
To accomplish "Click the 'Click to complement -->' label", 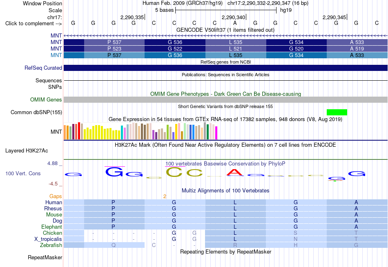I will 33,24.
